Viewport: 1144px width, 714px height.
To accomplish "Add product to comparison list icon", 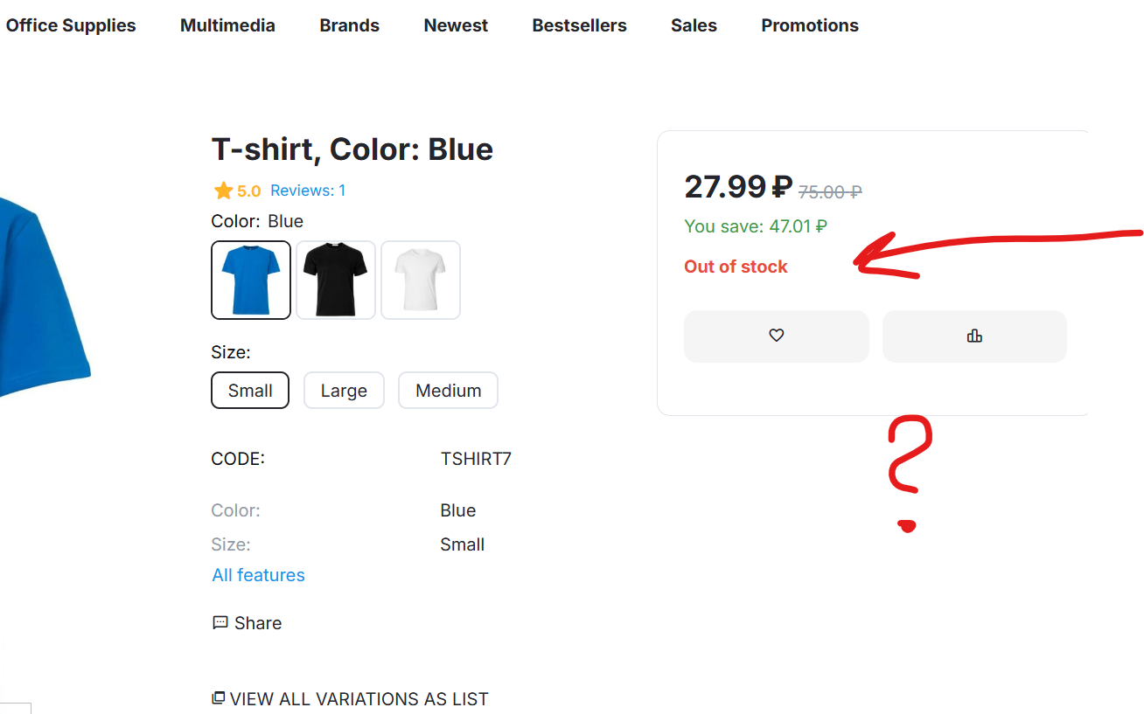I will click(x=974, y=336).
